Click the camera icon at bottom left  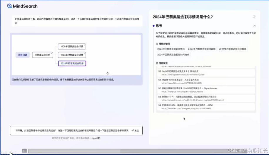tap(11, 153)
